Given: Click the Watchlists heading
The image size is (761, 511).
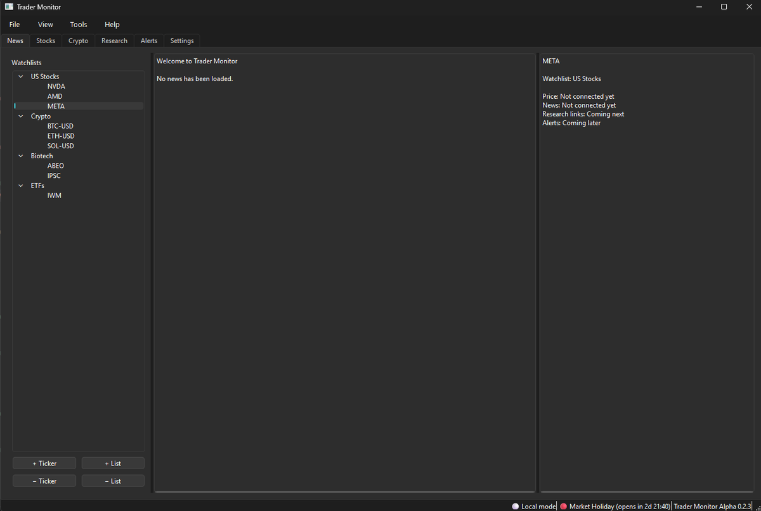Looking at the screenshot, I should (x=27, y=63).
